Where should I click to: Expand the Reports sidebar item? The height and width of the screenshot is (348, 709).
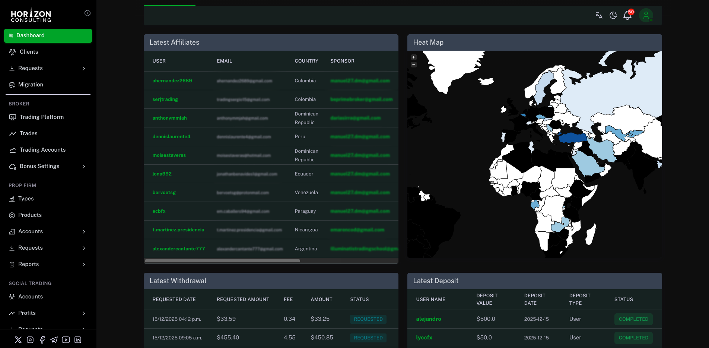tap(48, 264)
